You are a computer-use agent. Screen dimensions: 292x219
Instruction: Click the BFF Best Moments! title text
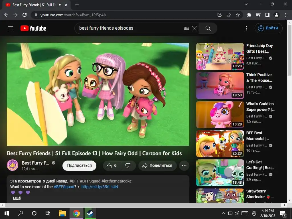tap(258, 135)
